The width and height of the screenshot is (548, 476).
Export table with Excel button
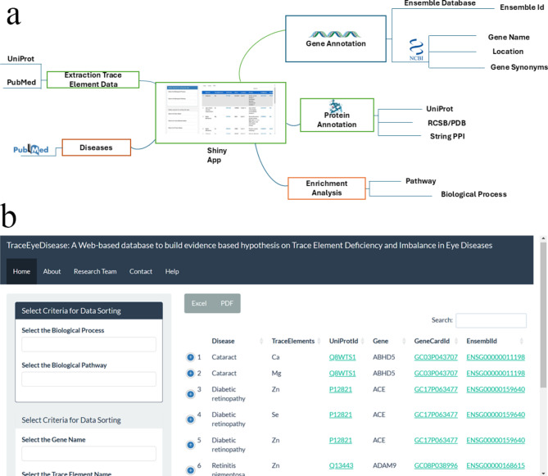click(199, 303)
